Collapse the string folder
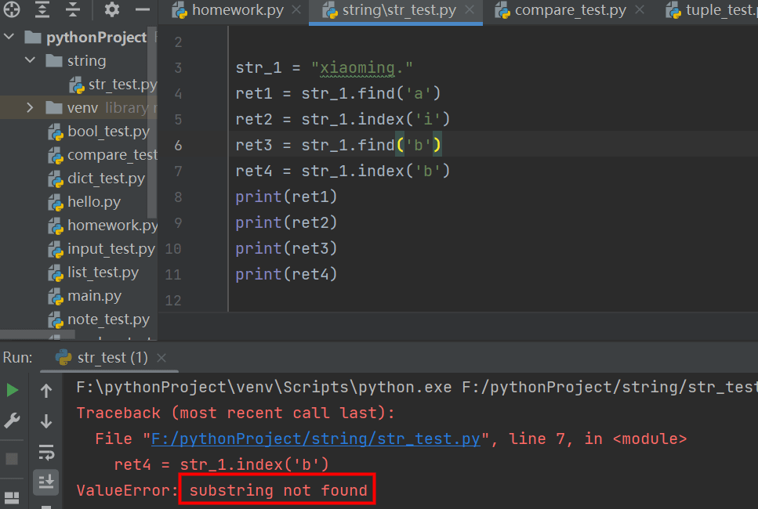Screen dimensions: 758x509 pyautogui.click(x=30, y=60)
